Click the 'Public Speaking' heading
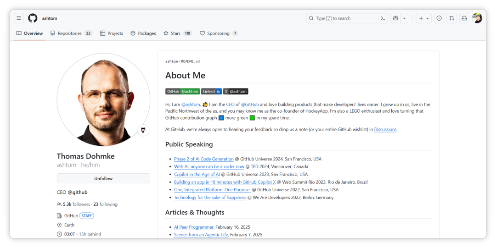Viewport: 496px width, 248px height. [x=189, y=144]
